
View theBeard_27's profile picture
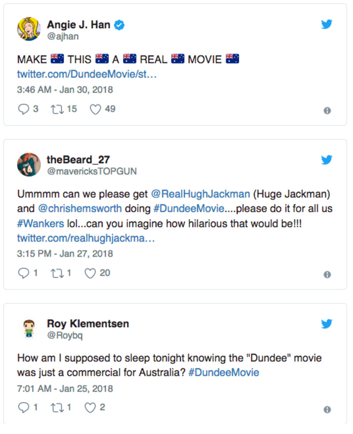29,165
